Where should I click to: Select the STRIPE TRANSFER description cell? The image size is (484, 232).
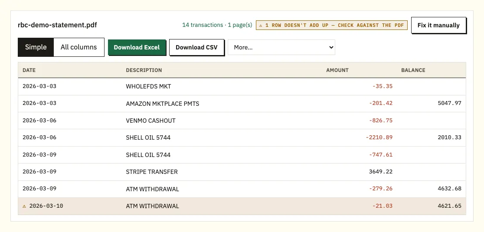[152, 172]
